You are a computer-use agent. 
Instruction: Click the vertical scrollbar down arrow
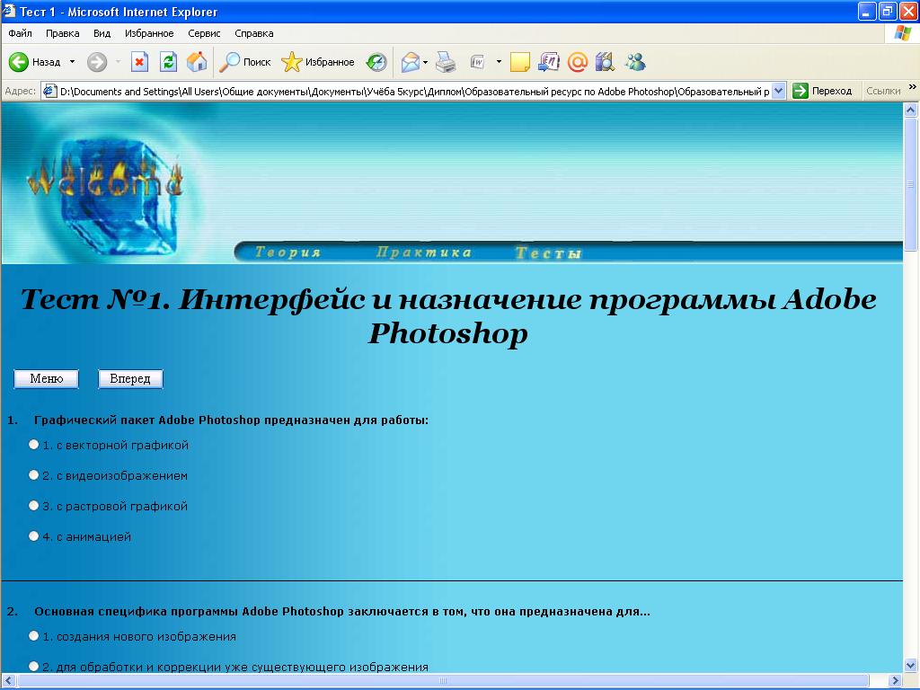click(911, 666)
